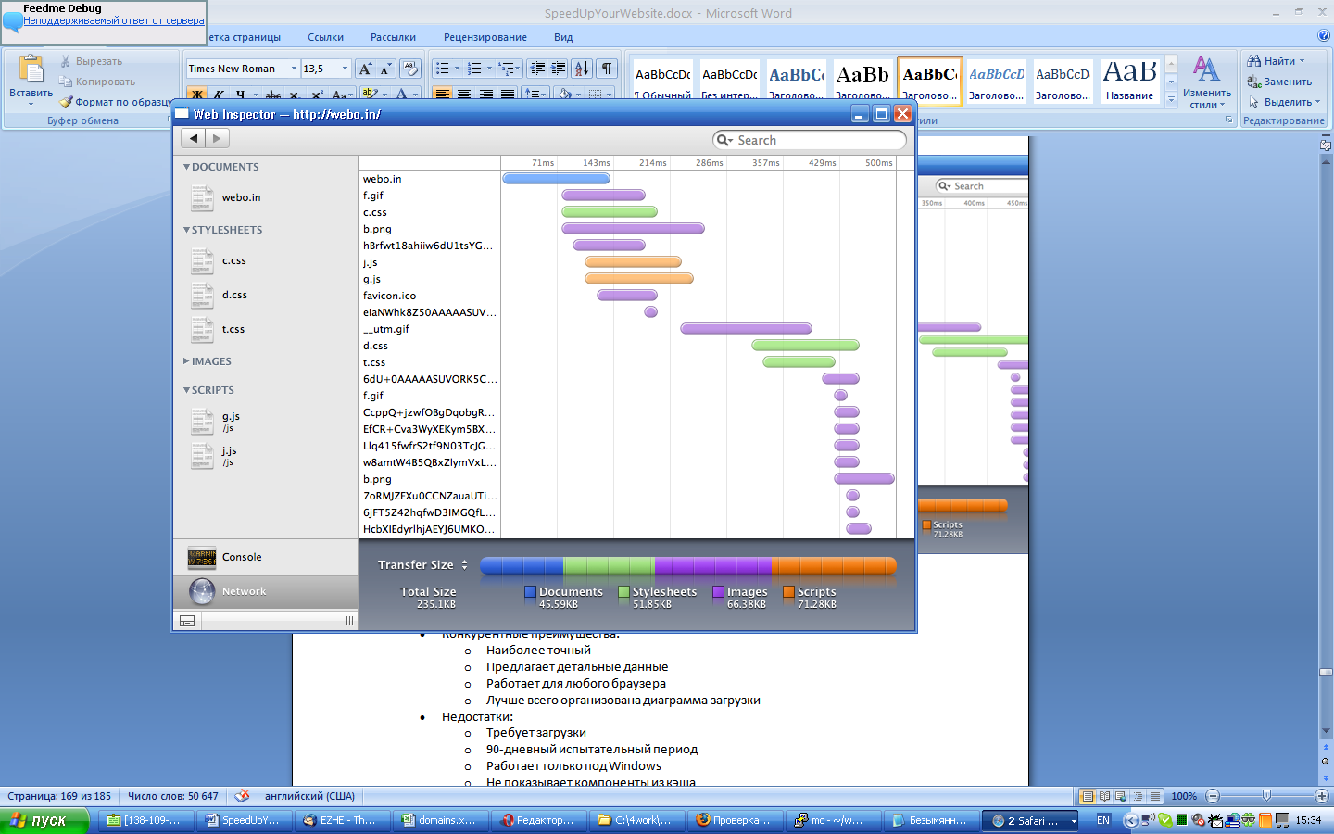This screenshot has height=834, width=1334.
Task: Open the Times New Roman font dropdown
Action: (x=294, y=69)
